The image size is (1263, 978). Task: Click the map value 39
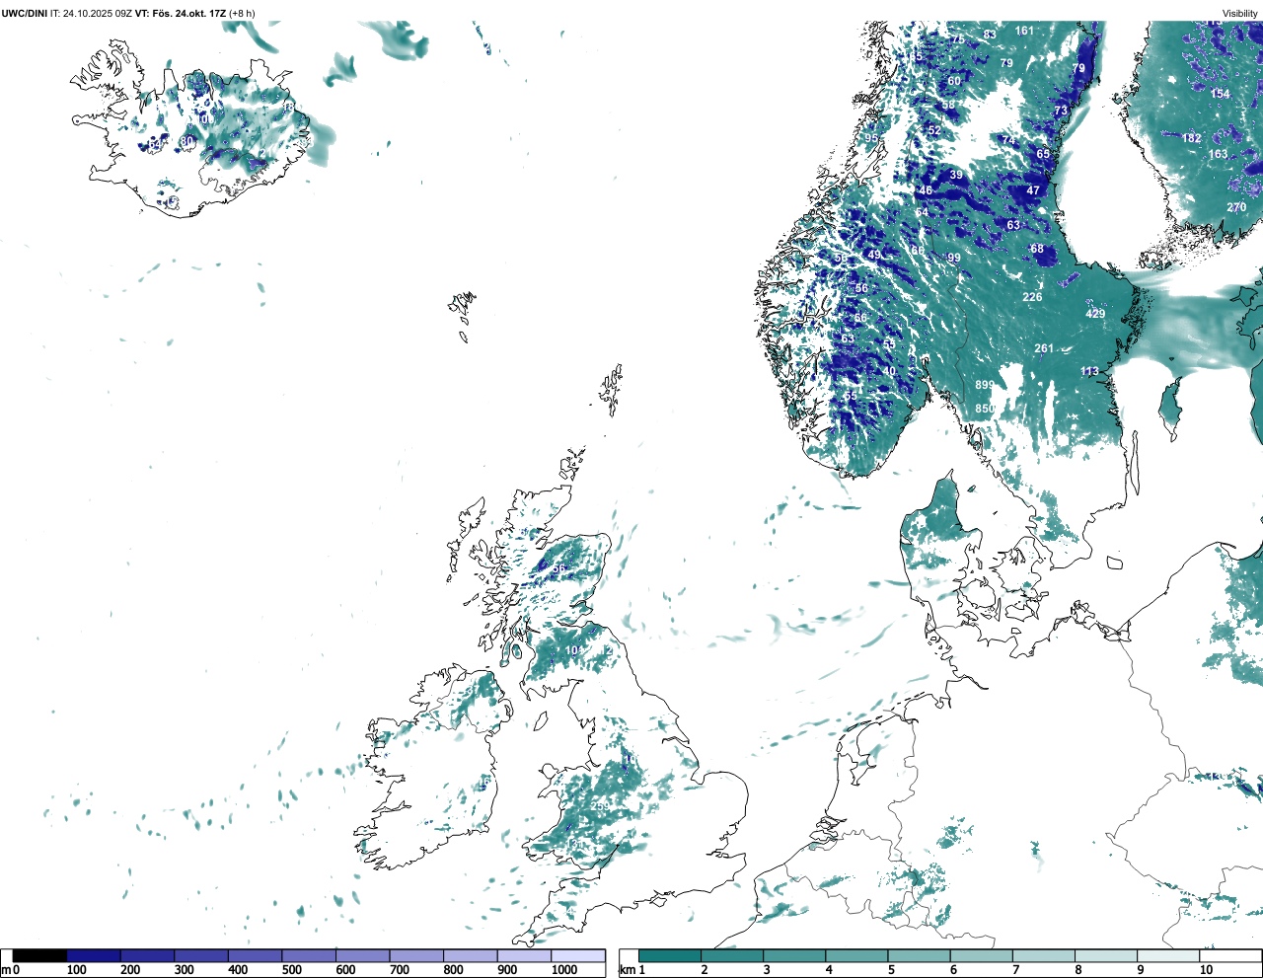[956, 176]
